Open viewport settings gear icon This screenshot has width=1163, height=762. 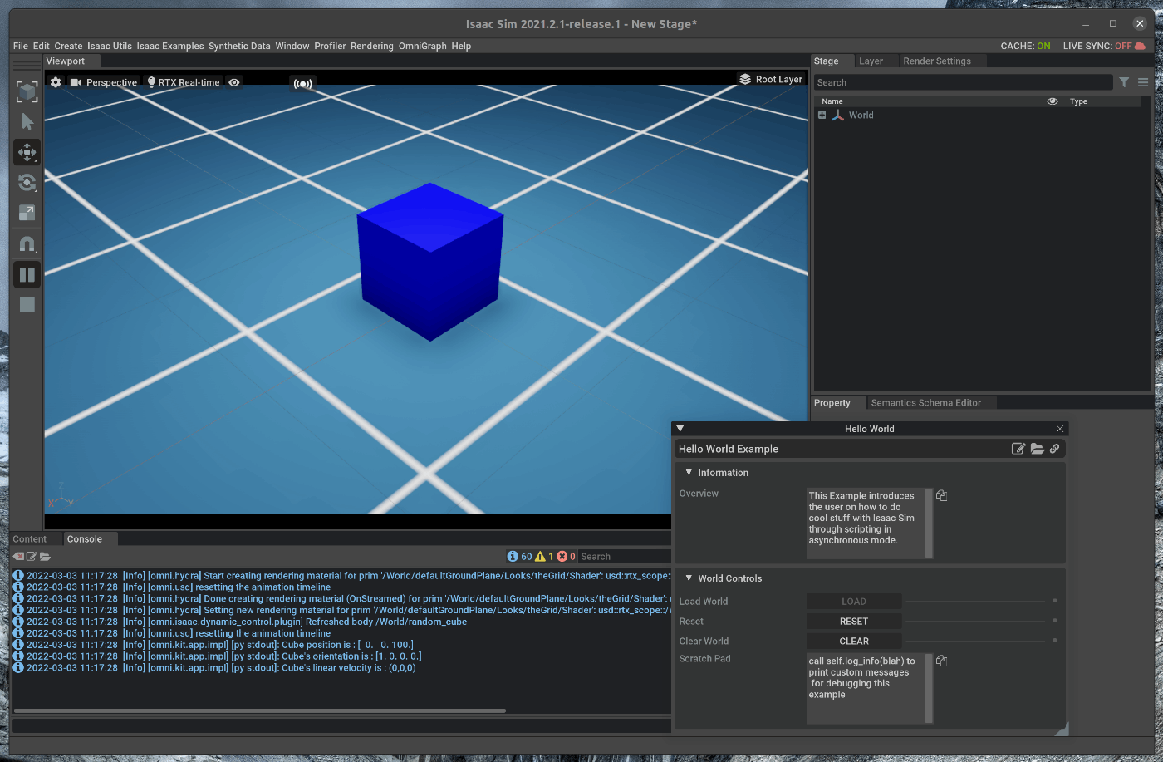click(x=56, y=82)
